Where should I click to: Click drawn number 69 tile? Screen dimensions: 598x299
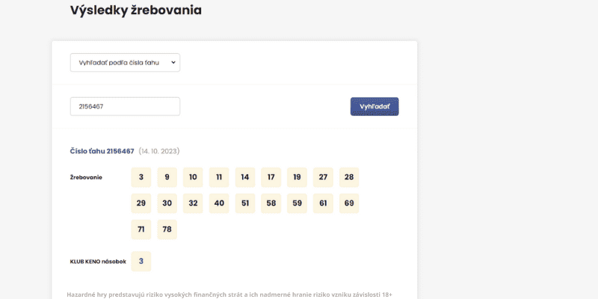pos(348,203)
